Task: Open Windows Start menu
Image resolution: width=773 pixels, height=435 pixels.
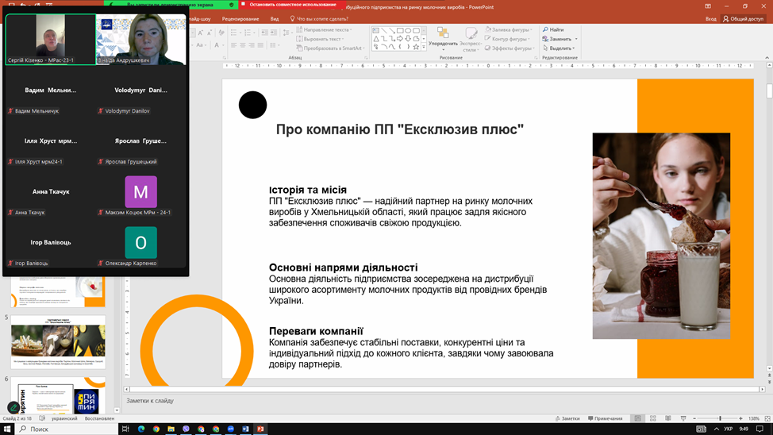Action: tap(7, 429)
